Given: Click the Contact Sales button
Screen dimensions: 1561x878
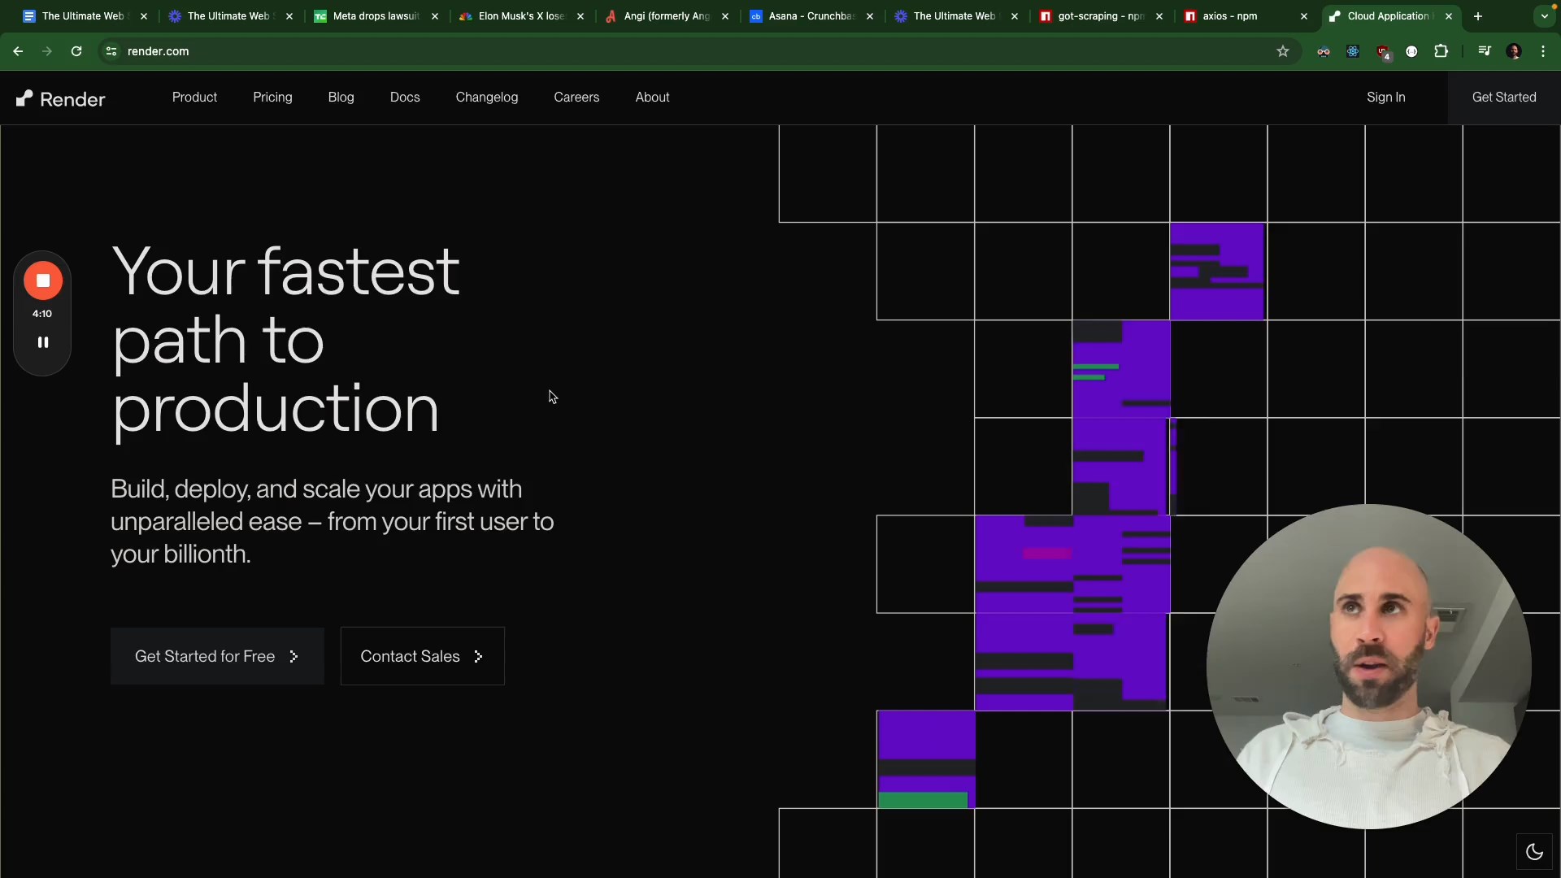Looking at the screenshot, I should pos(422,656).
